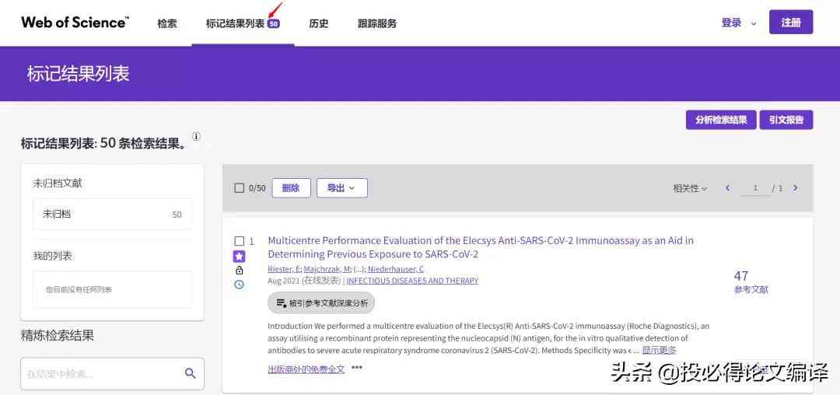
Task: Click the 47 参考文献 references count
Action: [x=751, y=282]
